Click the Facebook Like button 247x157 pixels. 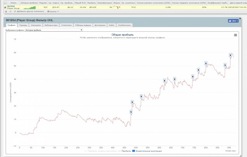(233, 21)
